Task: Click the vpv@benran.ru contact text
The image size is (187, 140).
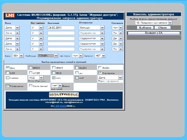Action: (73, 102)
